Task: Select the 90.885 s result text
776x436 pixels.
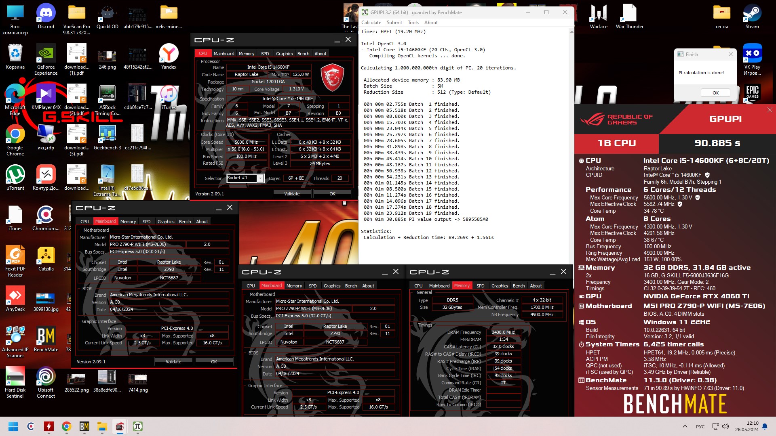Action: click(717, 143)
